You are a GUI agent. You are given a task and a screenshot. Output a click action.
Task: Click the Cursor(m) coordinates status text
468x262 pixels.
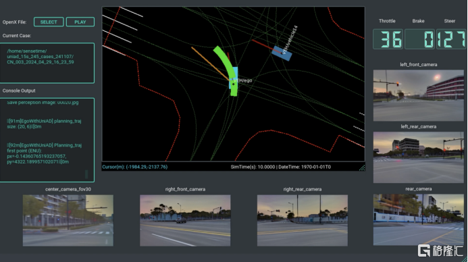[135, 167]
